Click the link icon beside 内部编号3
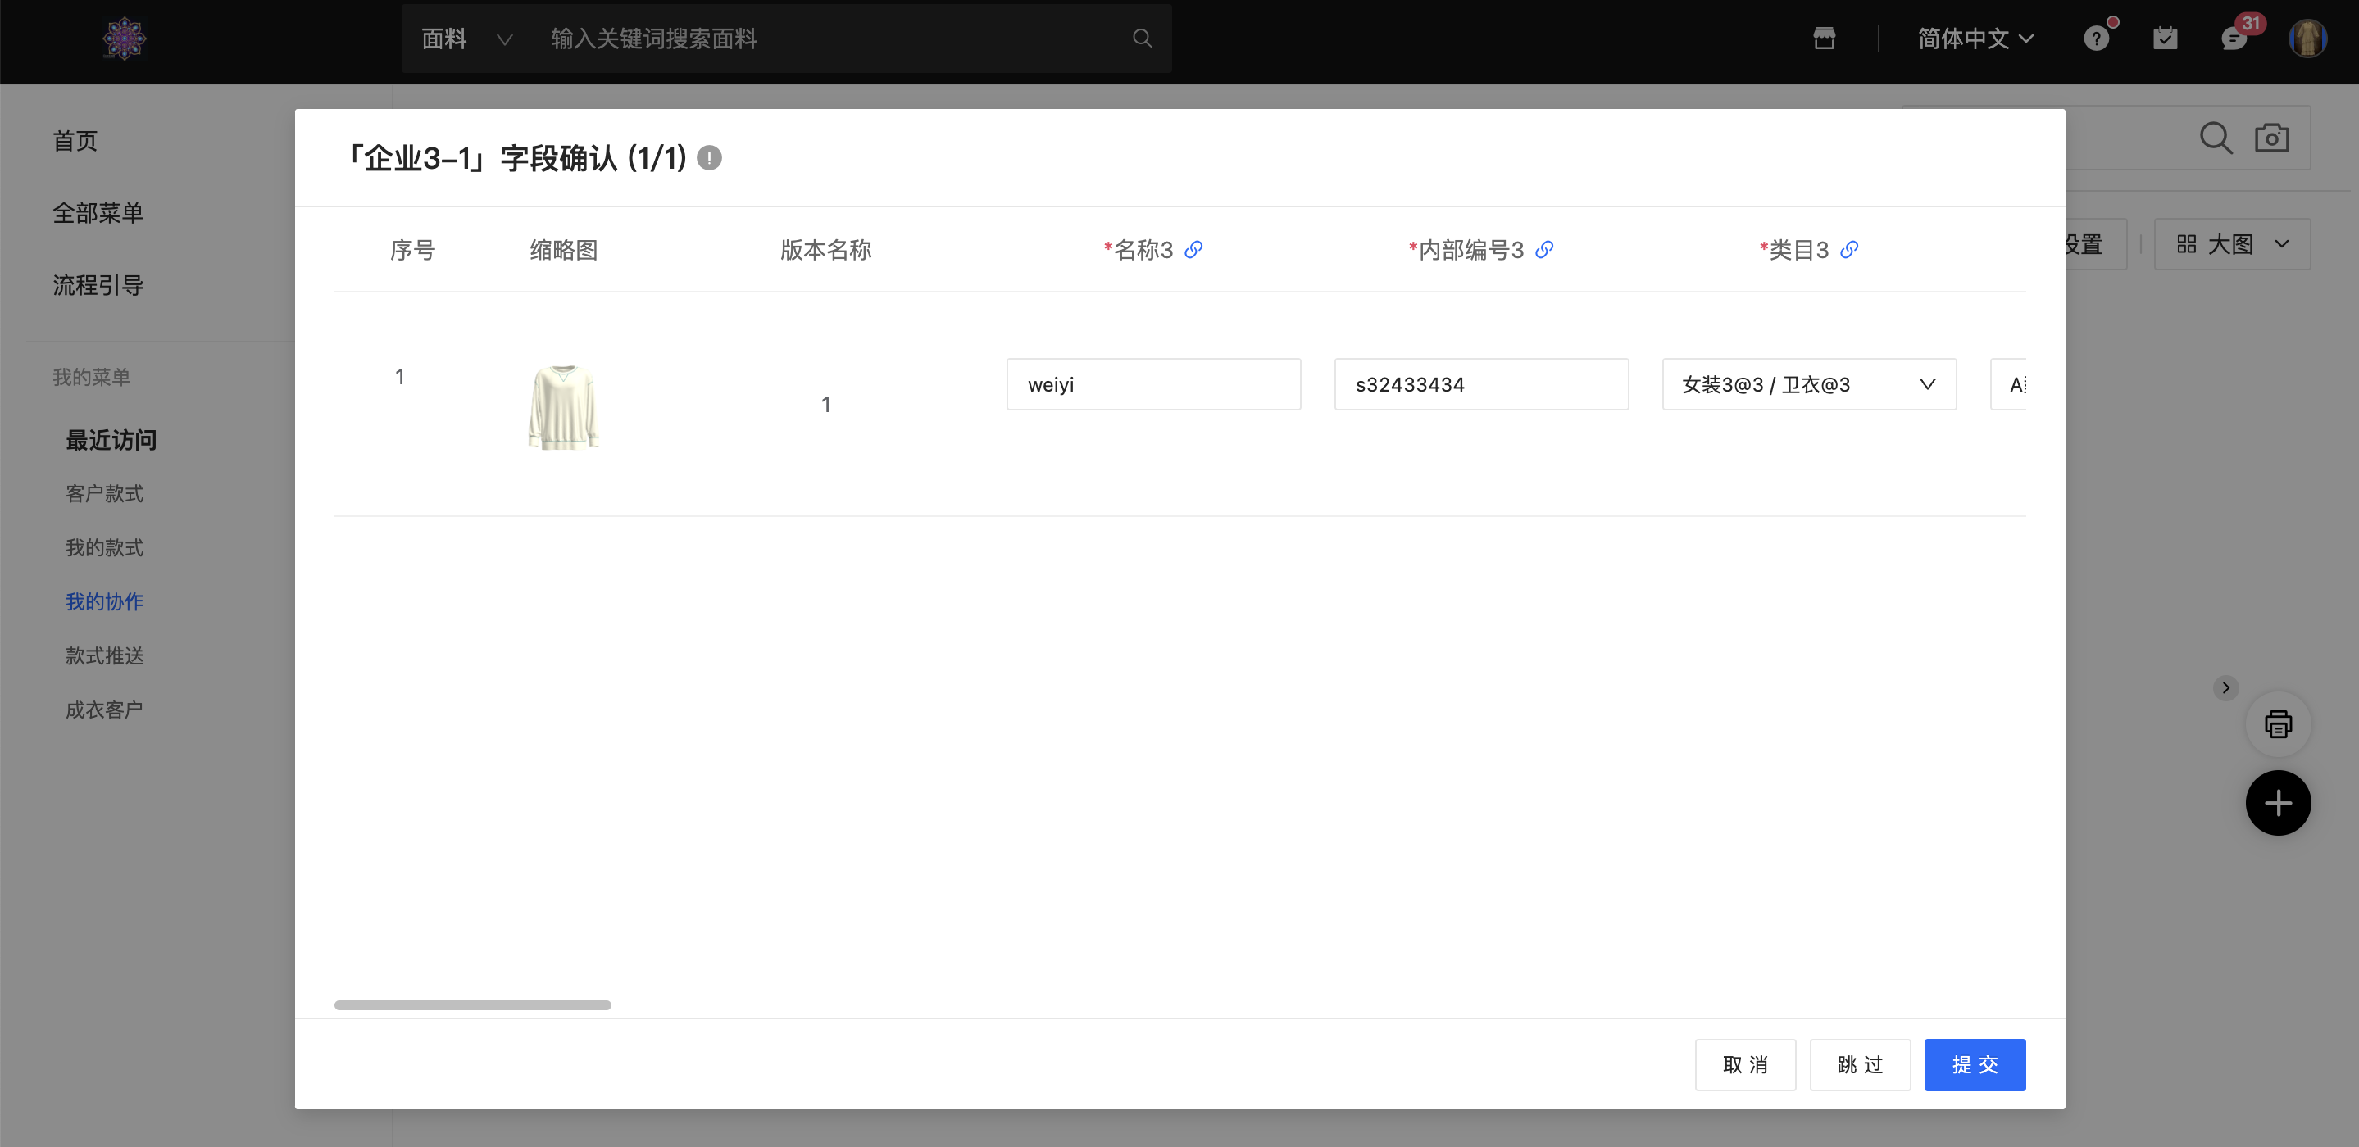 click(x=1544, y=249)
